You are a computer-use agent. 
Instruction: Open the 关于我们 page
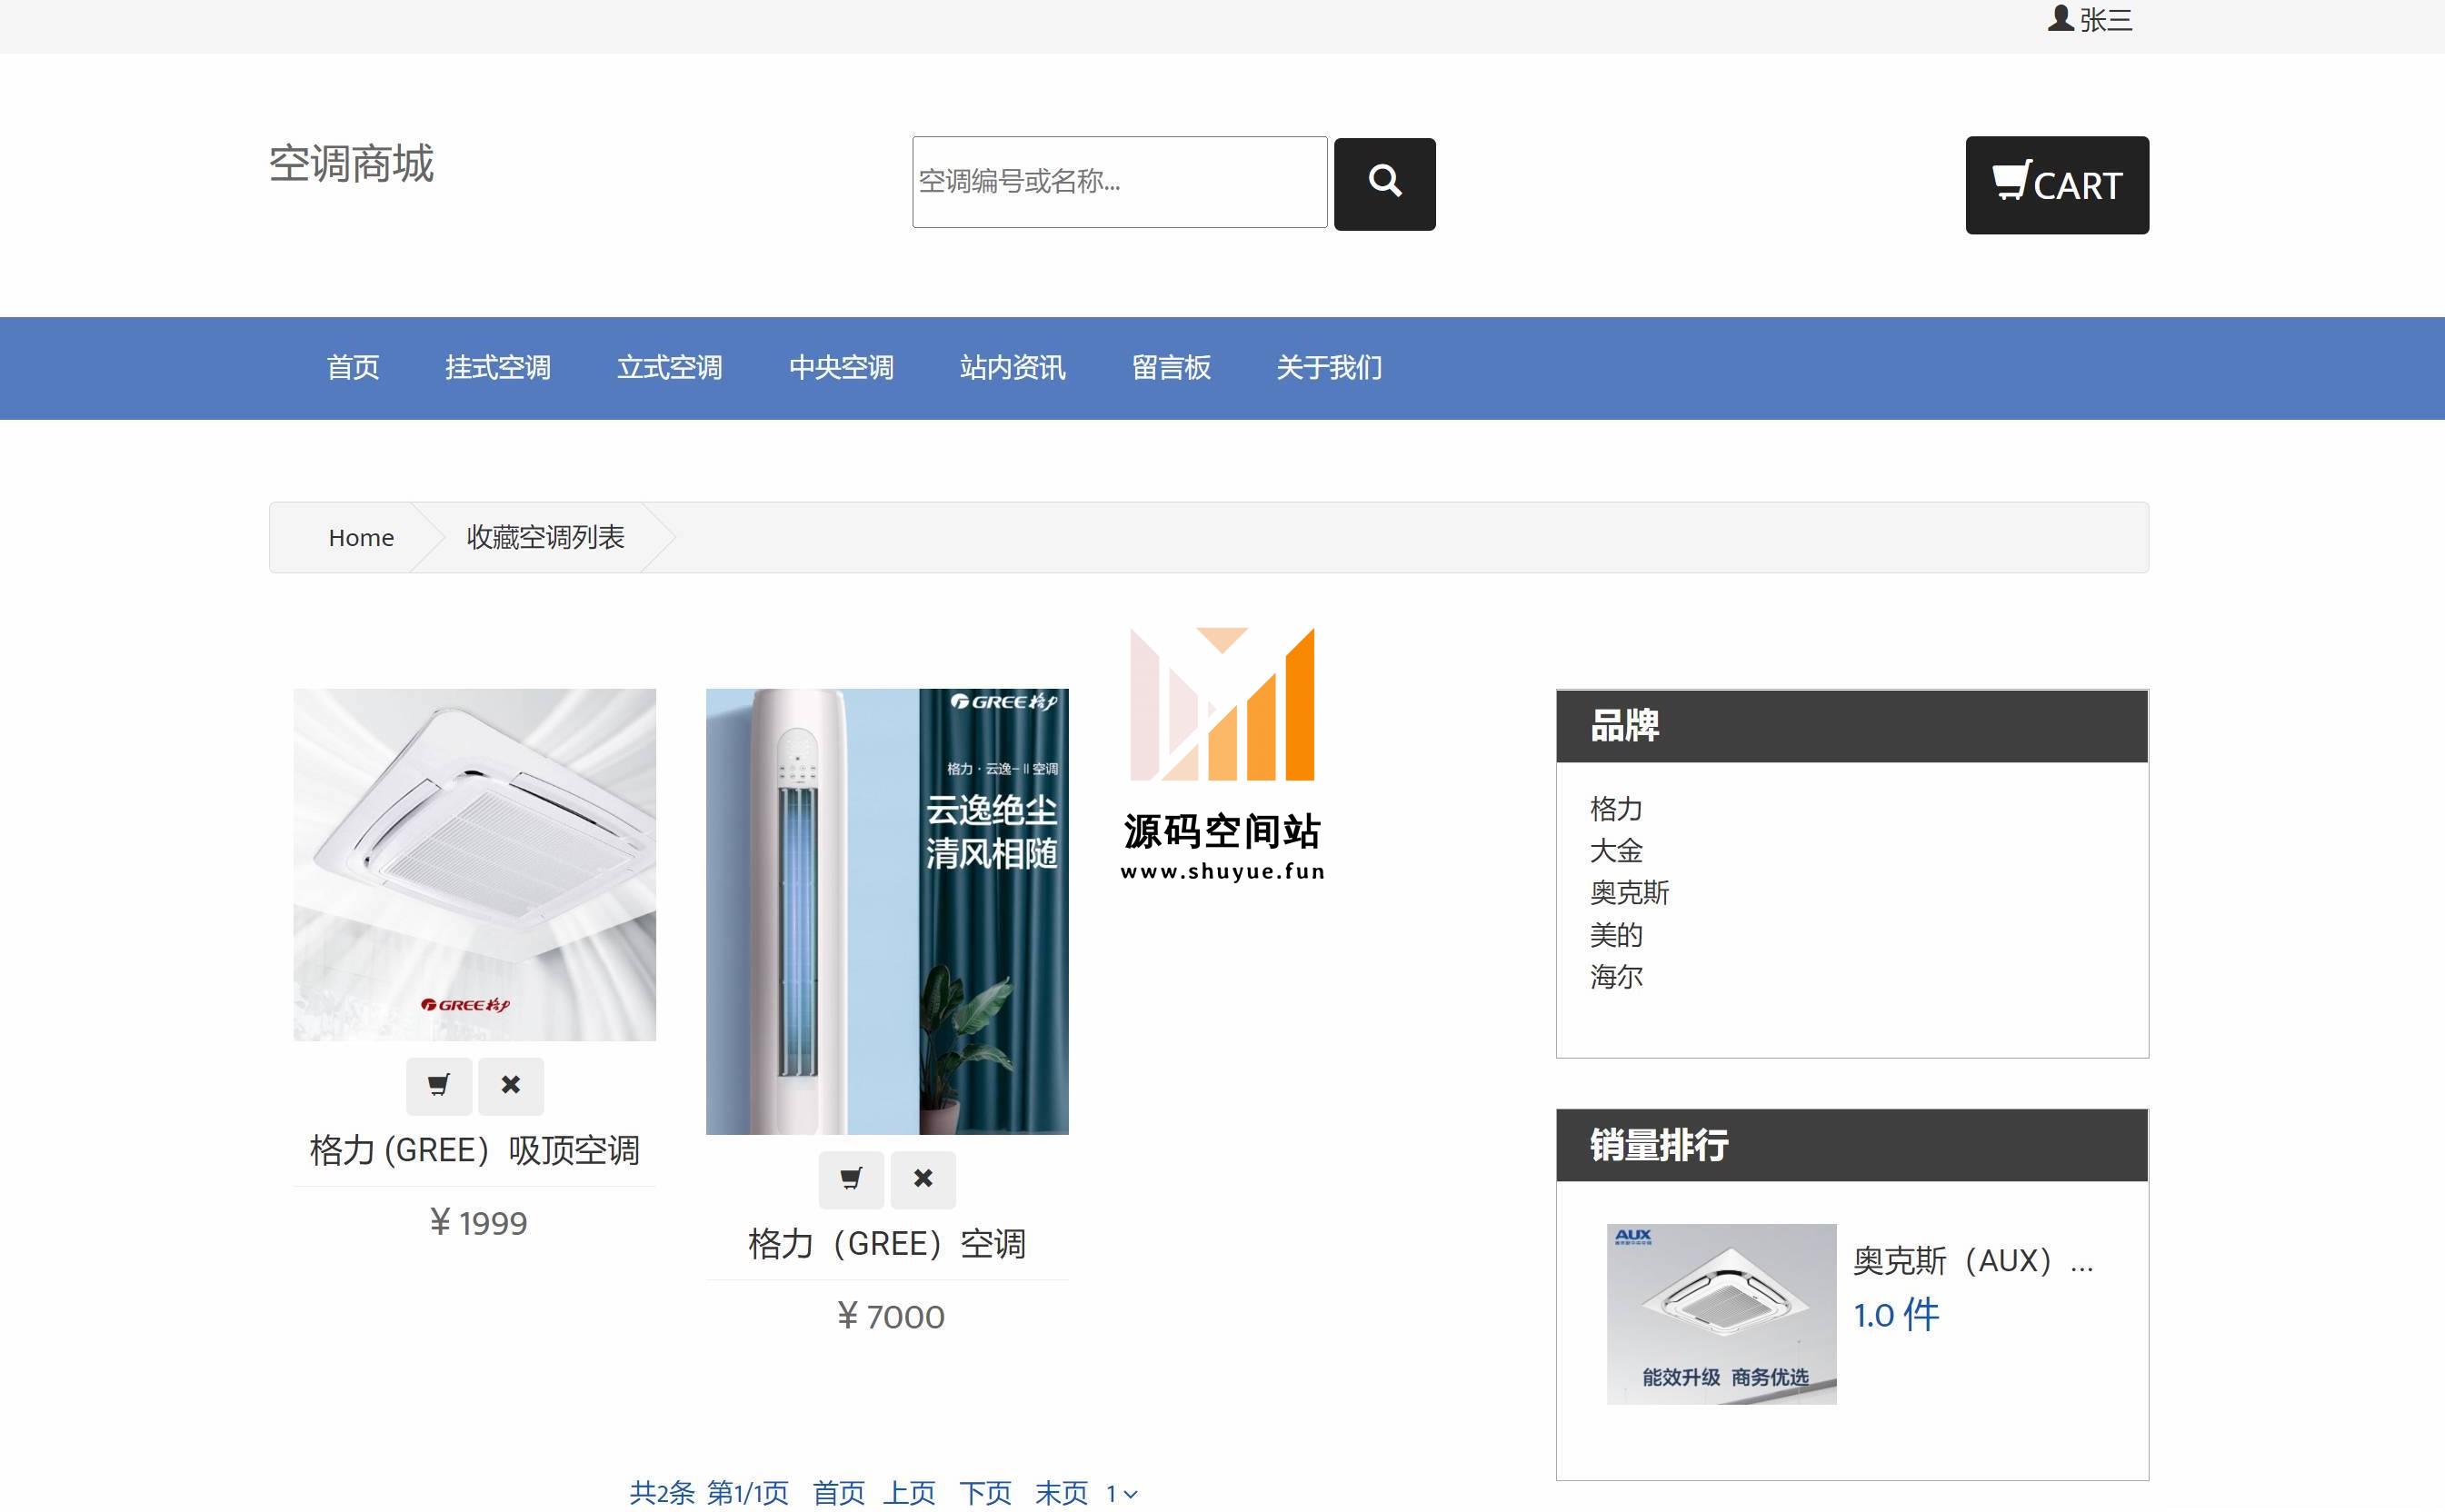click(x=1329, y=368)
